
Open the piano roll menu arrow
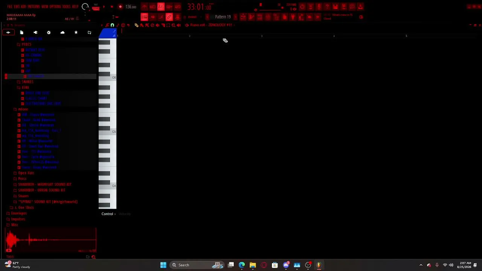click(102, 25)
